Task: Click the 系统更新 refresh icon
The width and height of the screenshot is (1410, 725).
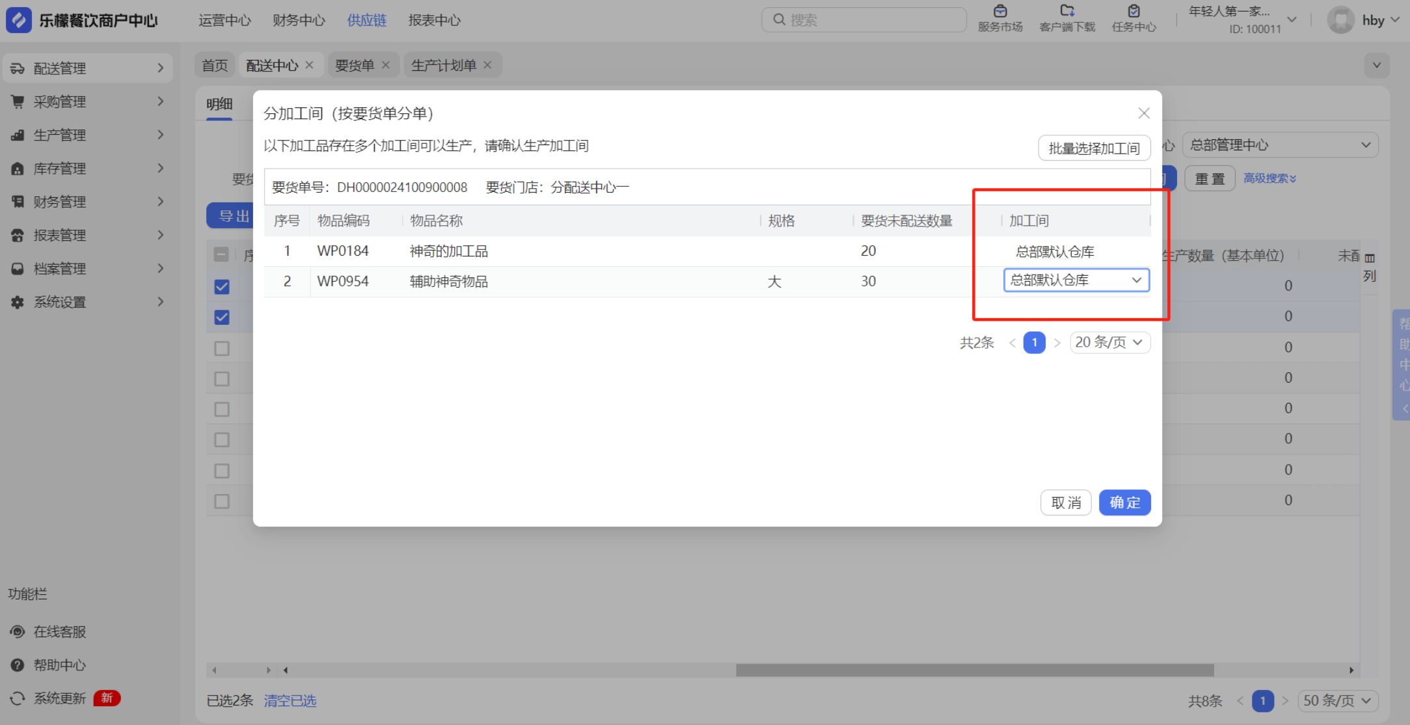Action: (18, 698)
